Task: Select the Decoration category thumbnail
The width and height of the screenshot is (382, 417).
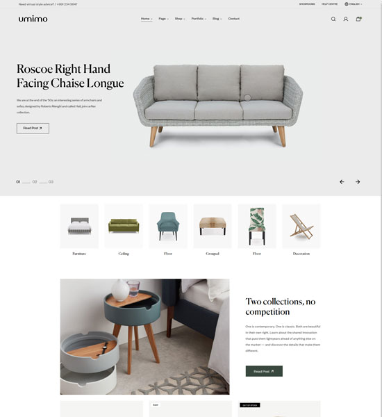Action: (x=301, y=227)
